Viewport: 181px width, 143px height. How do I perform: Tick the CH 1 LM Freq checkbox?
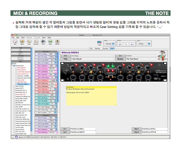point(36,69)
